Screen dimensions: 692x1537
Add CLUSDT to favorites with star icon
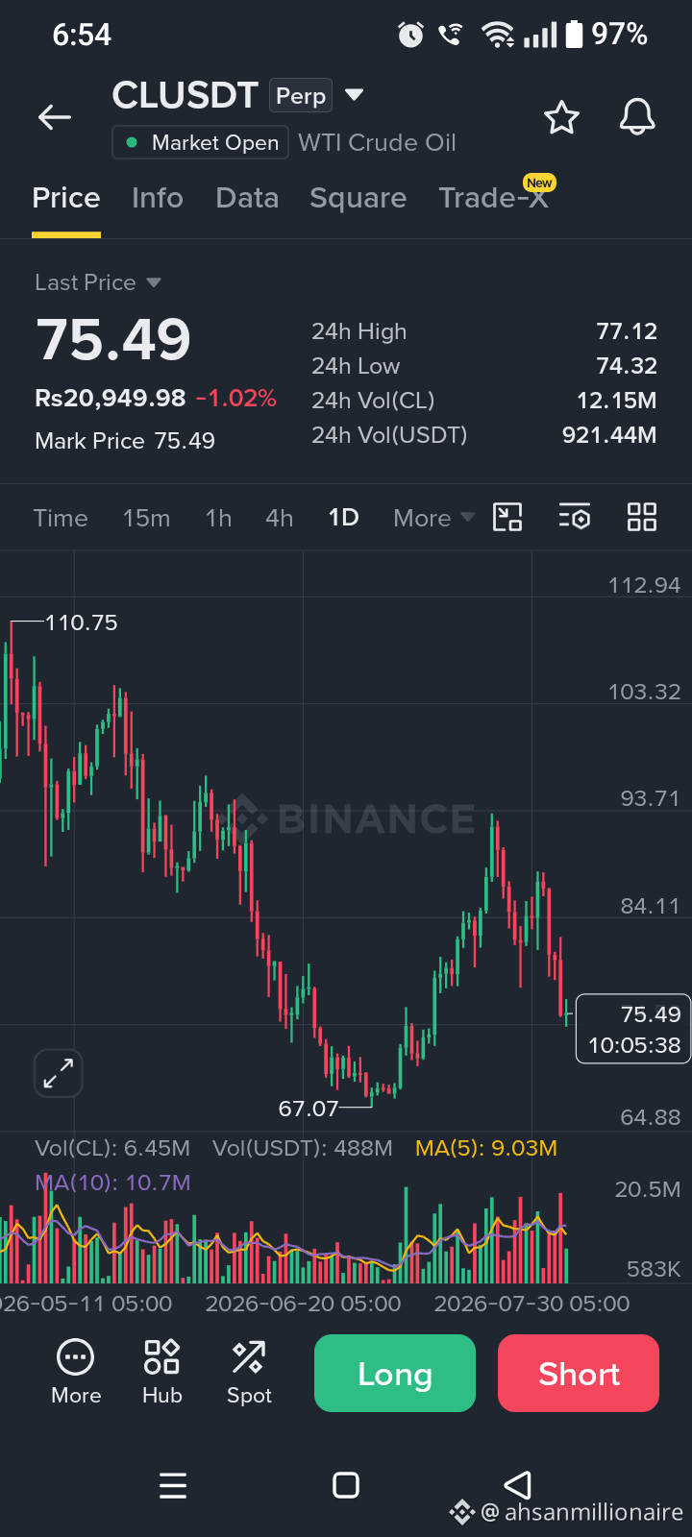[561, 117]
